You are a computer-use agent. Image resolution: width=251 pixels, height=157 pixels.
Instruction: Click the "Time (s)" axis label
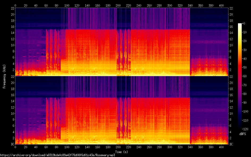click(122, 152)
